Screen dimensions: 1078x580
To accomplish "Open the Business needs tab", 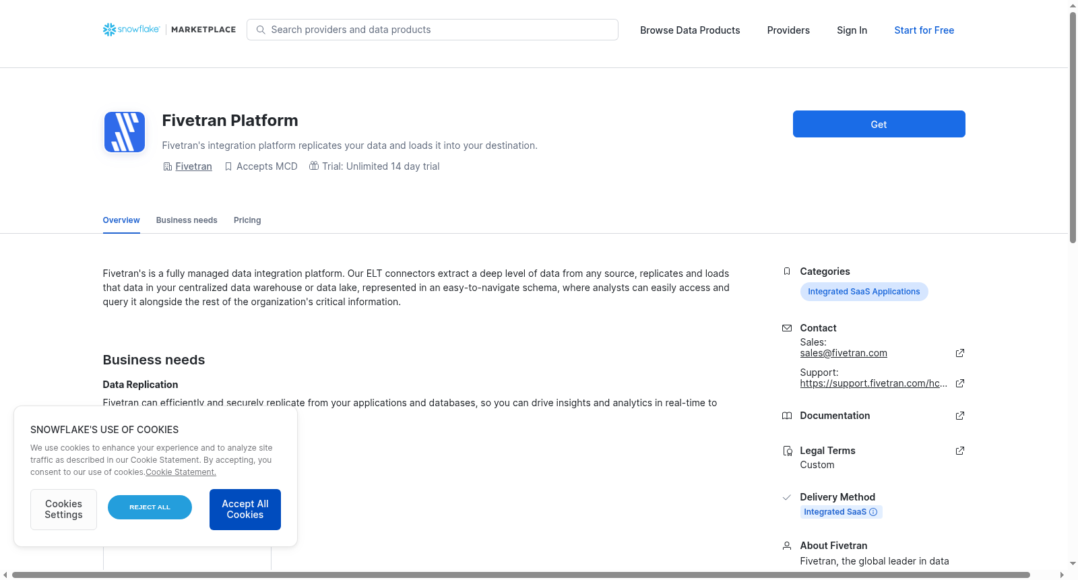I will 187,220.
